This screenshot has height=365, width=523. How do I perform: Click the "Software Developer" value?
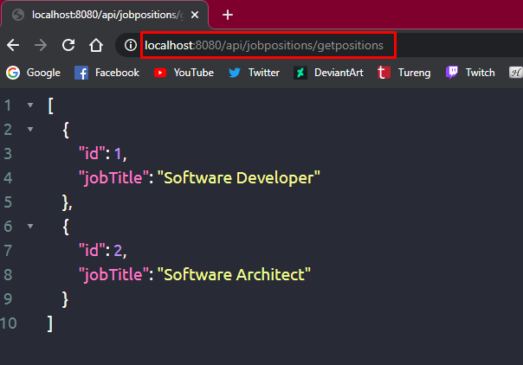238,178
